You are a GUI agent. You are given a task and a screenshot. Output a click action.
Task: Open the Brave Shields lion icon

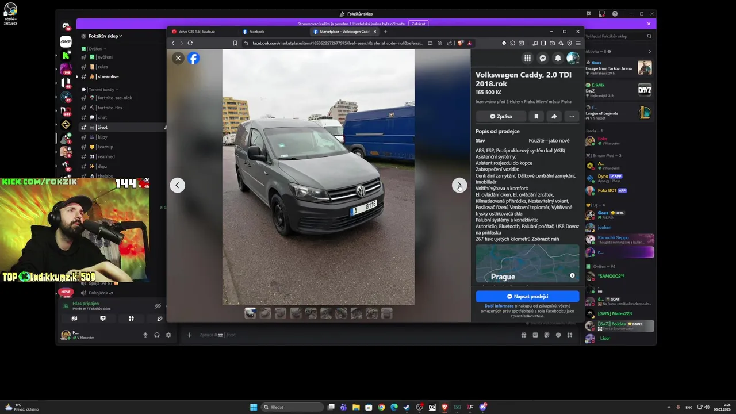tap(460, 43)
